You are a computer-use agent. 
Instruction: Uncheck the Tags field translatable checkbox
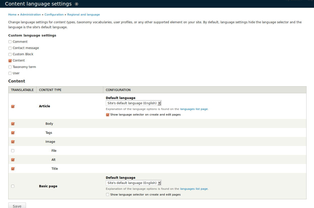[13, 132]
